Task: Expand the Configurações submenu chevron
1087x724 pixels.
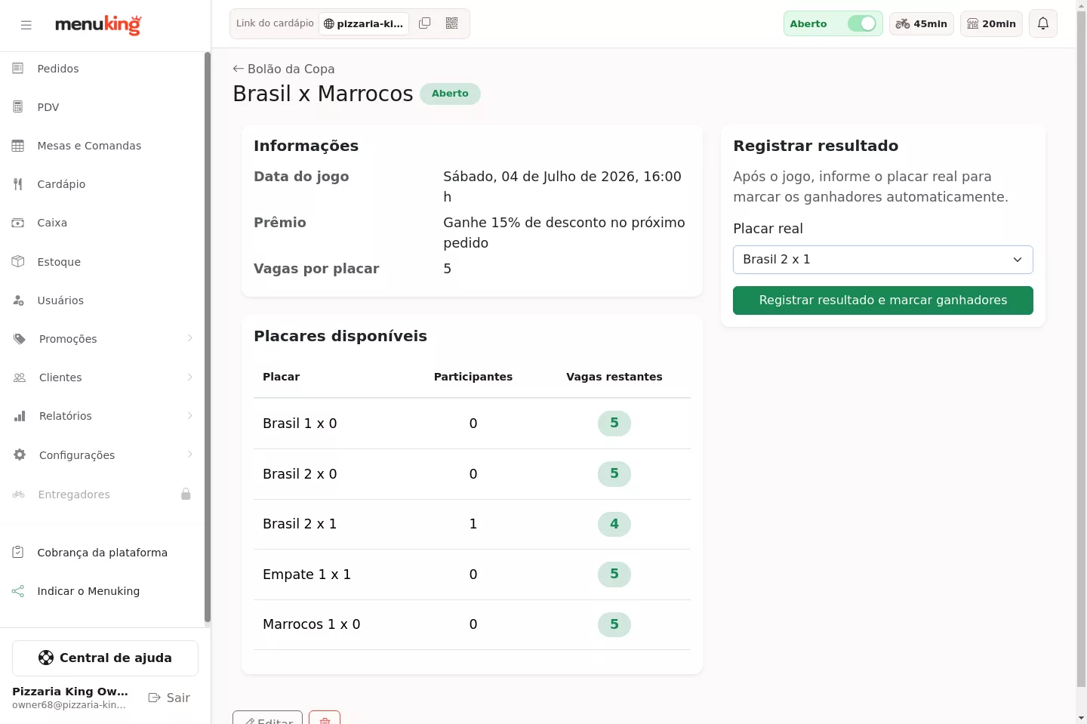Action: point(190,454)
